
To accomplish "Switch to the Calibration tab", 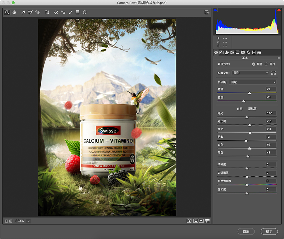I will click(x=254, y=52).
